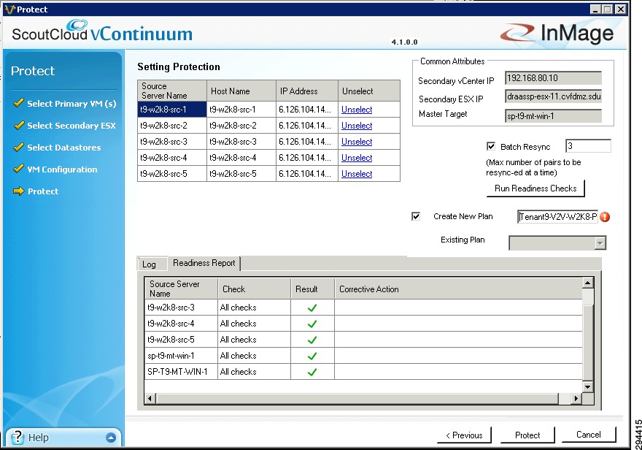
Task: Expand the Help panel arrow icon
Action: [x=111, y=438]
